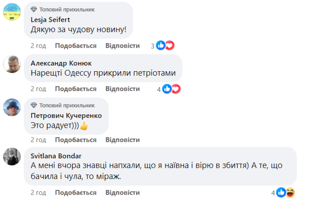
Task: Click the diamond badge next to Топовий прихильник
Action: coord(34,9)
